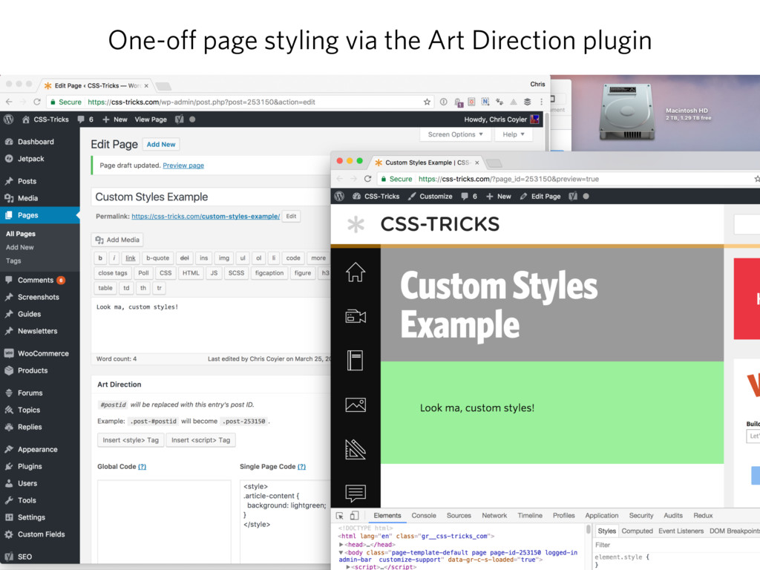Collapse the body element in DevTools
760x570 pixels.
coord(341,552)
